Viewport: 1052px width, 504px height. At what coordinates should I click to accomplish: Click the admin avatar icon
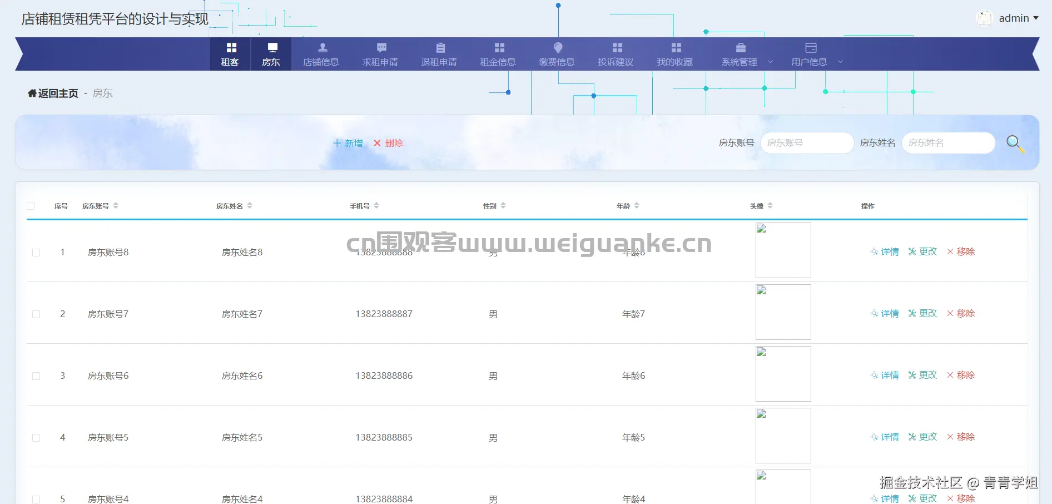coord(984,18)
